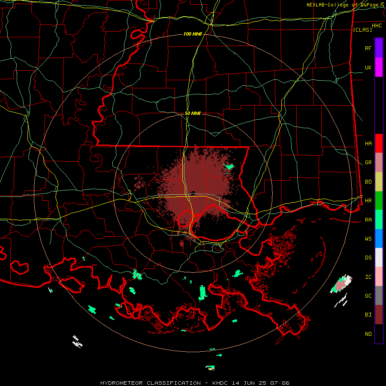386x386 pixels.
Task: Click the 'GR' legend label
Action: (x=368, y=163)
